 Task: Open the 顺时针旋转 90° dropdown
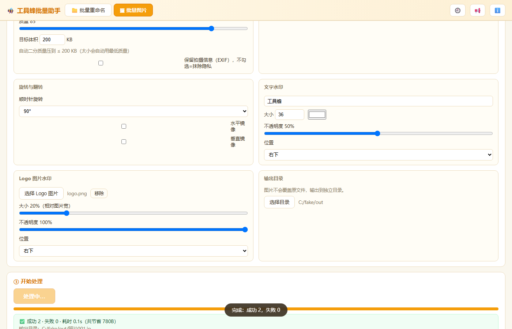[133, 111]
